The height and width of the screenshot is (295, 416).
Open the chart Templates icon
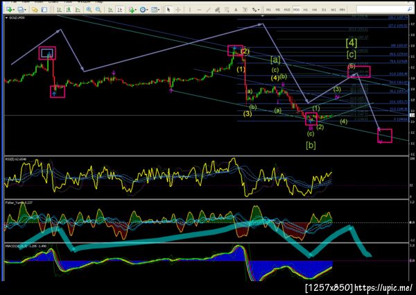coord(154,10)
